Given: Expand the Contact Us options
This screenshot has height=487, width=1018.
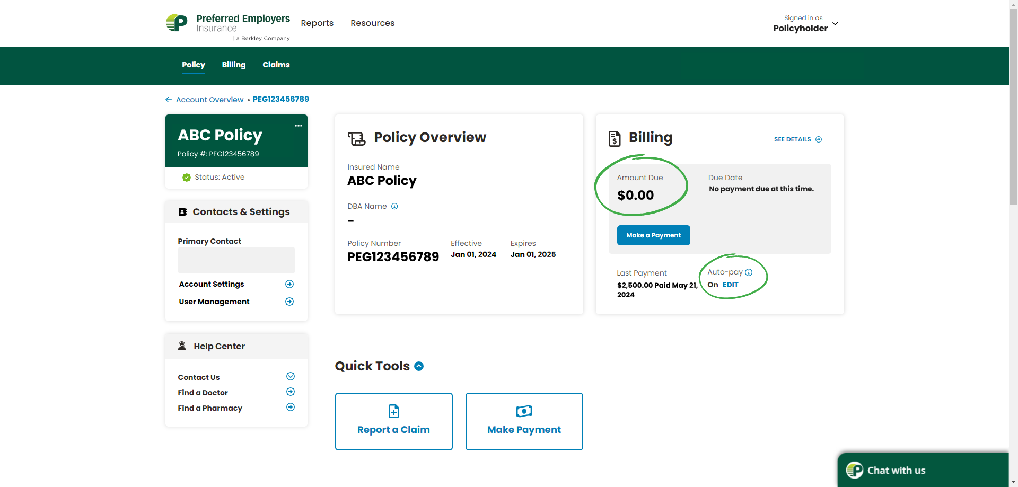Looking at the screenshot, I should [x=290, y=376].
